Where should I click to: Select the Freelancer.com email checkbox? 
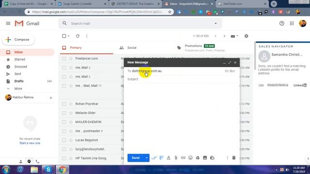tap(64, 58)
